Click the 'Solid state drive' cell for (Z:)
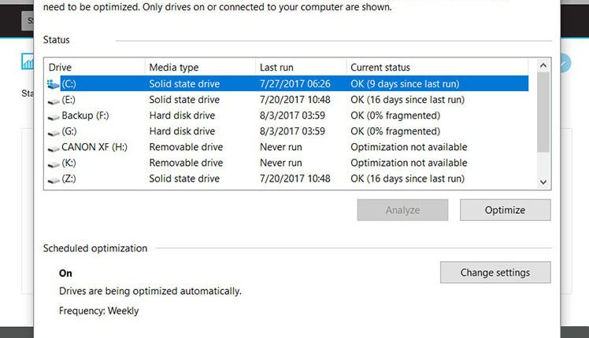 [184, 178]
